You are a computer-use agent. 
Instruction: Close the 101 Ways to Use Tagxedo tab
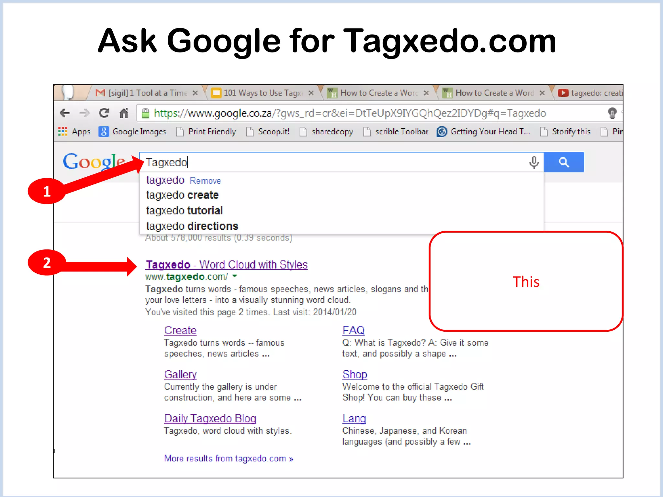pos(311,93)
